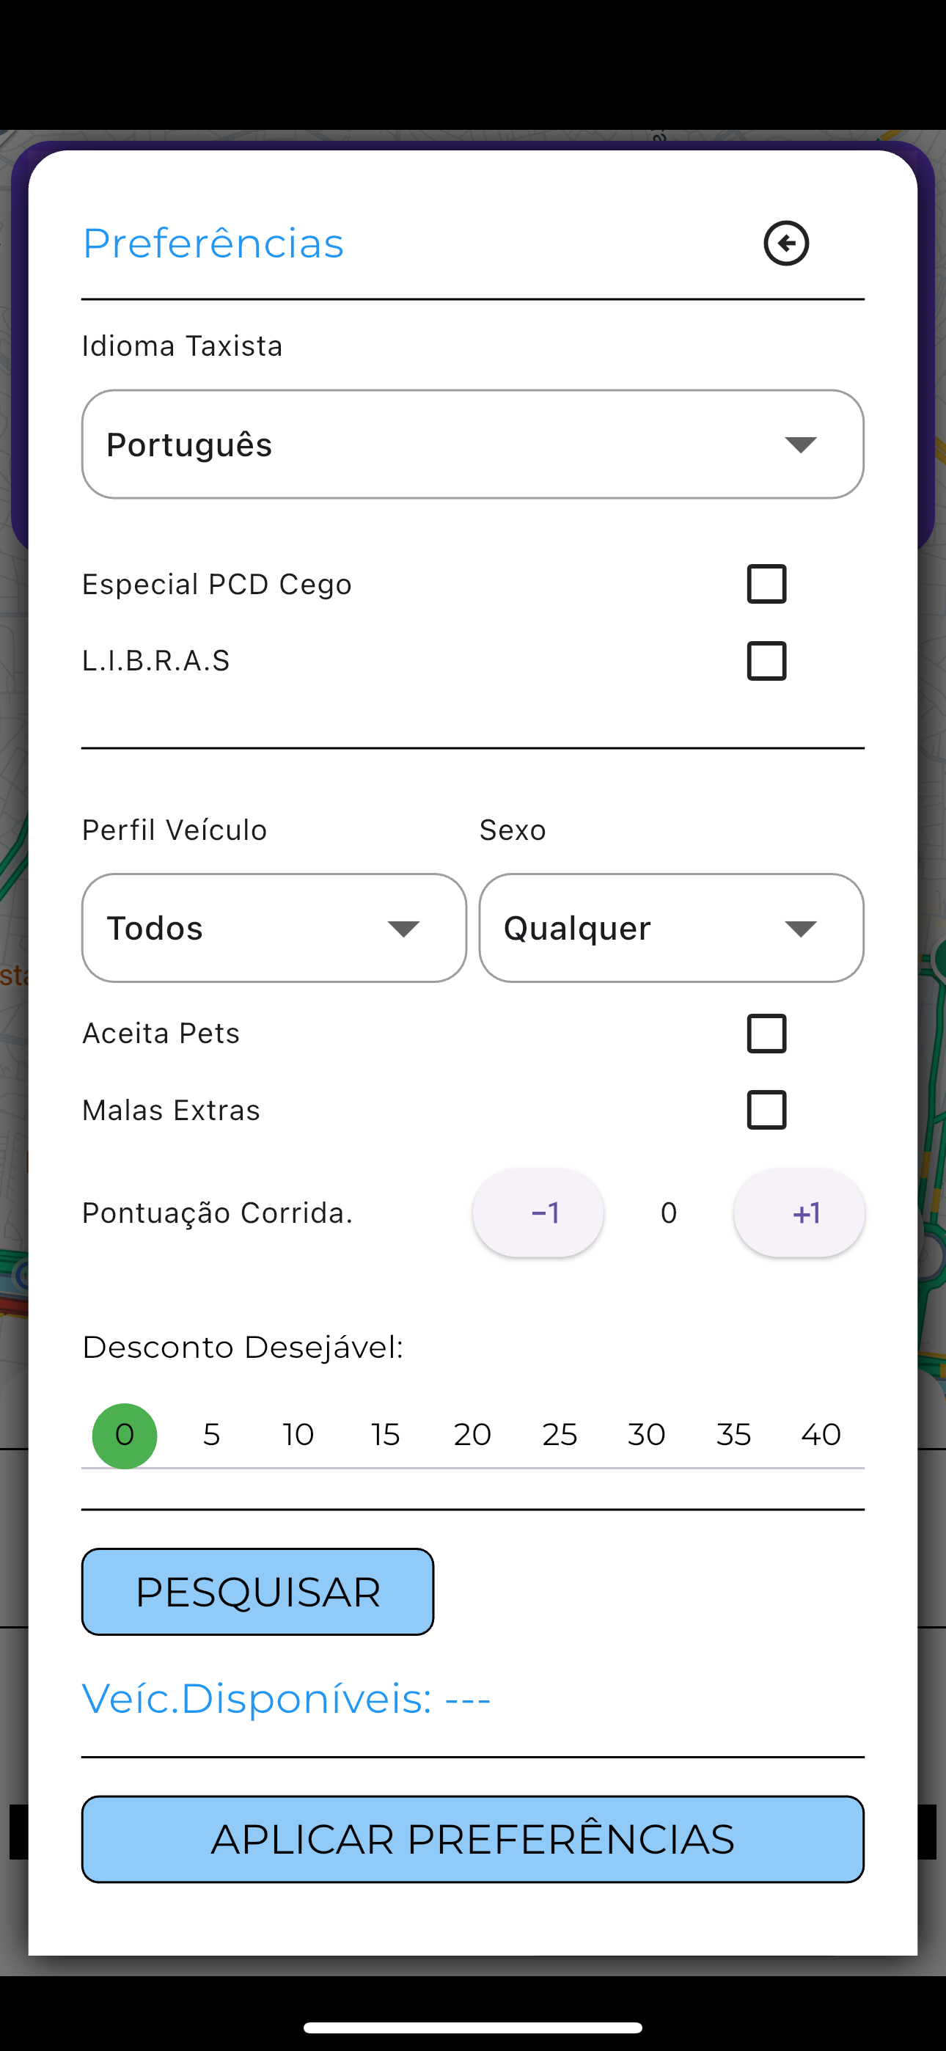Toggle the Aceita Pets checkbox

767,1034
